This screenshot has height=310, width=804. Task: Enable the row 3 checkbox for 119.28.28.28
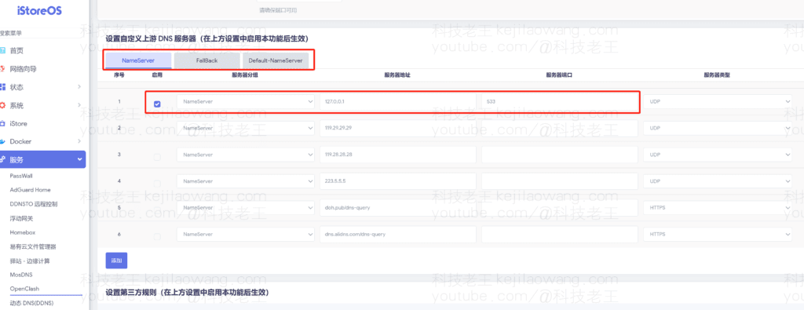pos(157,157)
